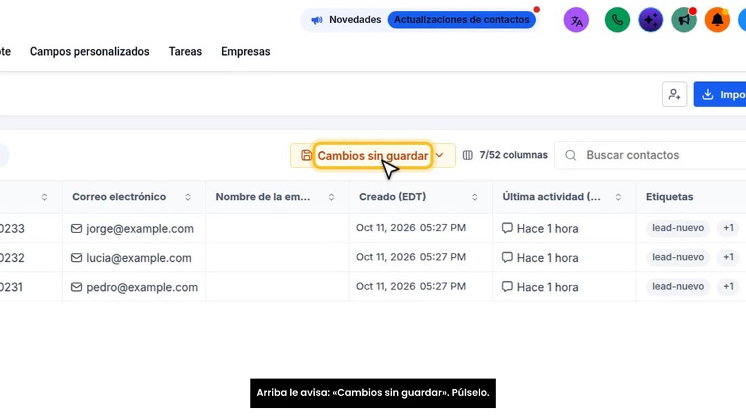Click chat icon in lucia row's last activity
Viewport: 746px width, 419px height.
coord(507,257)
